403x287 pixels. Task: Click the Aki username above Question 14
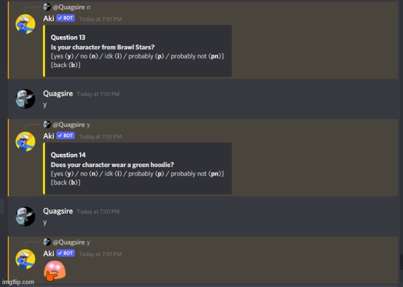49,136
